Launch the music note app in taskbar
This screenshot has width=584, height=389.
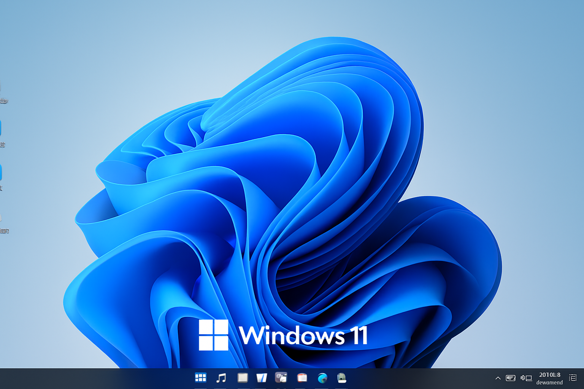221,378
